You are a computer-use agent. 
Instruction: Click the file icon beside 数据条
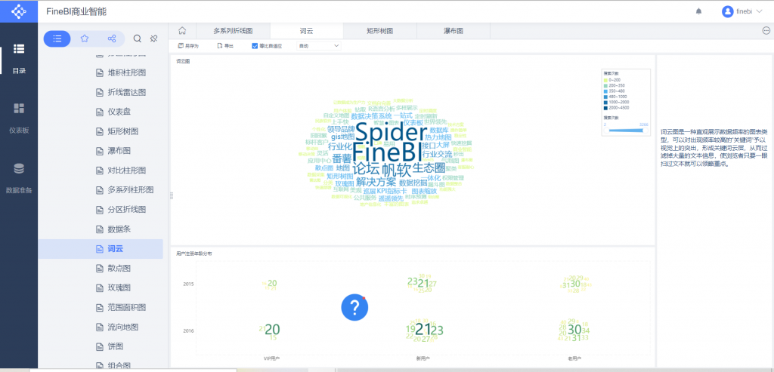(99, 229)
